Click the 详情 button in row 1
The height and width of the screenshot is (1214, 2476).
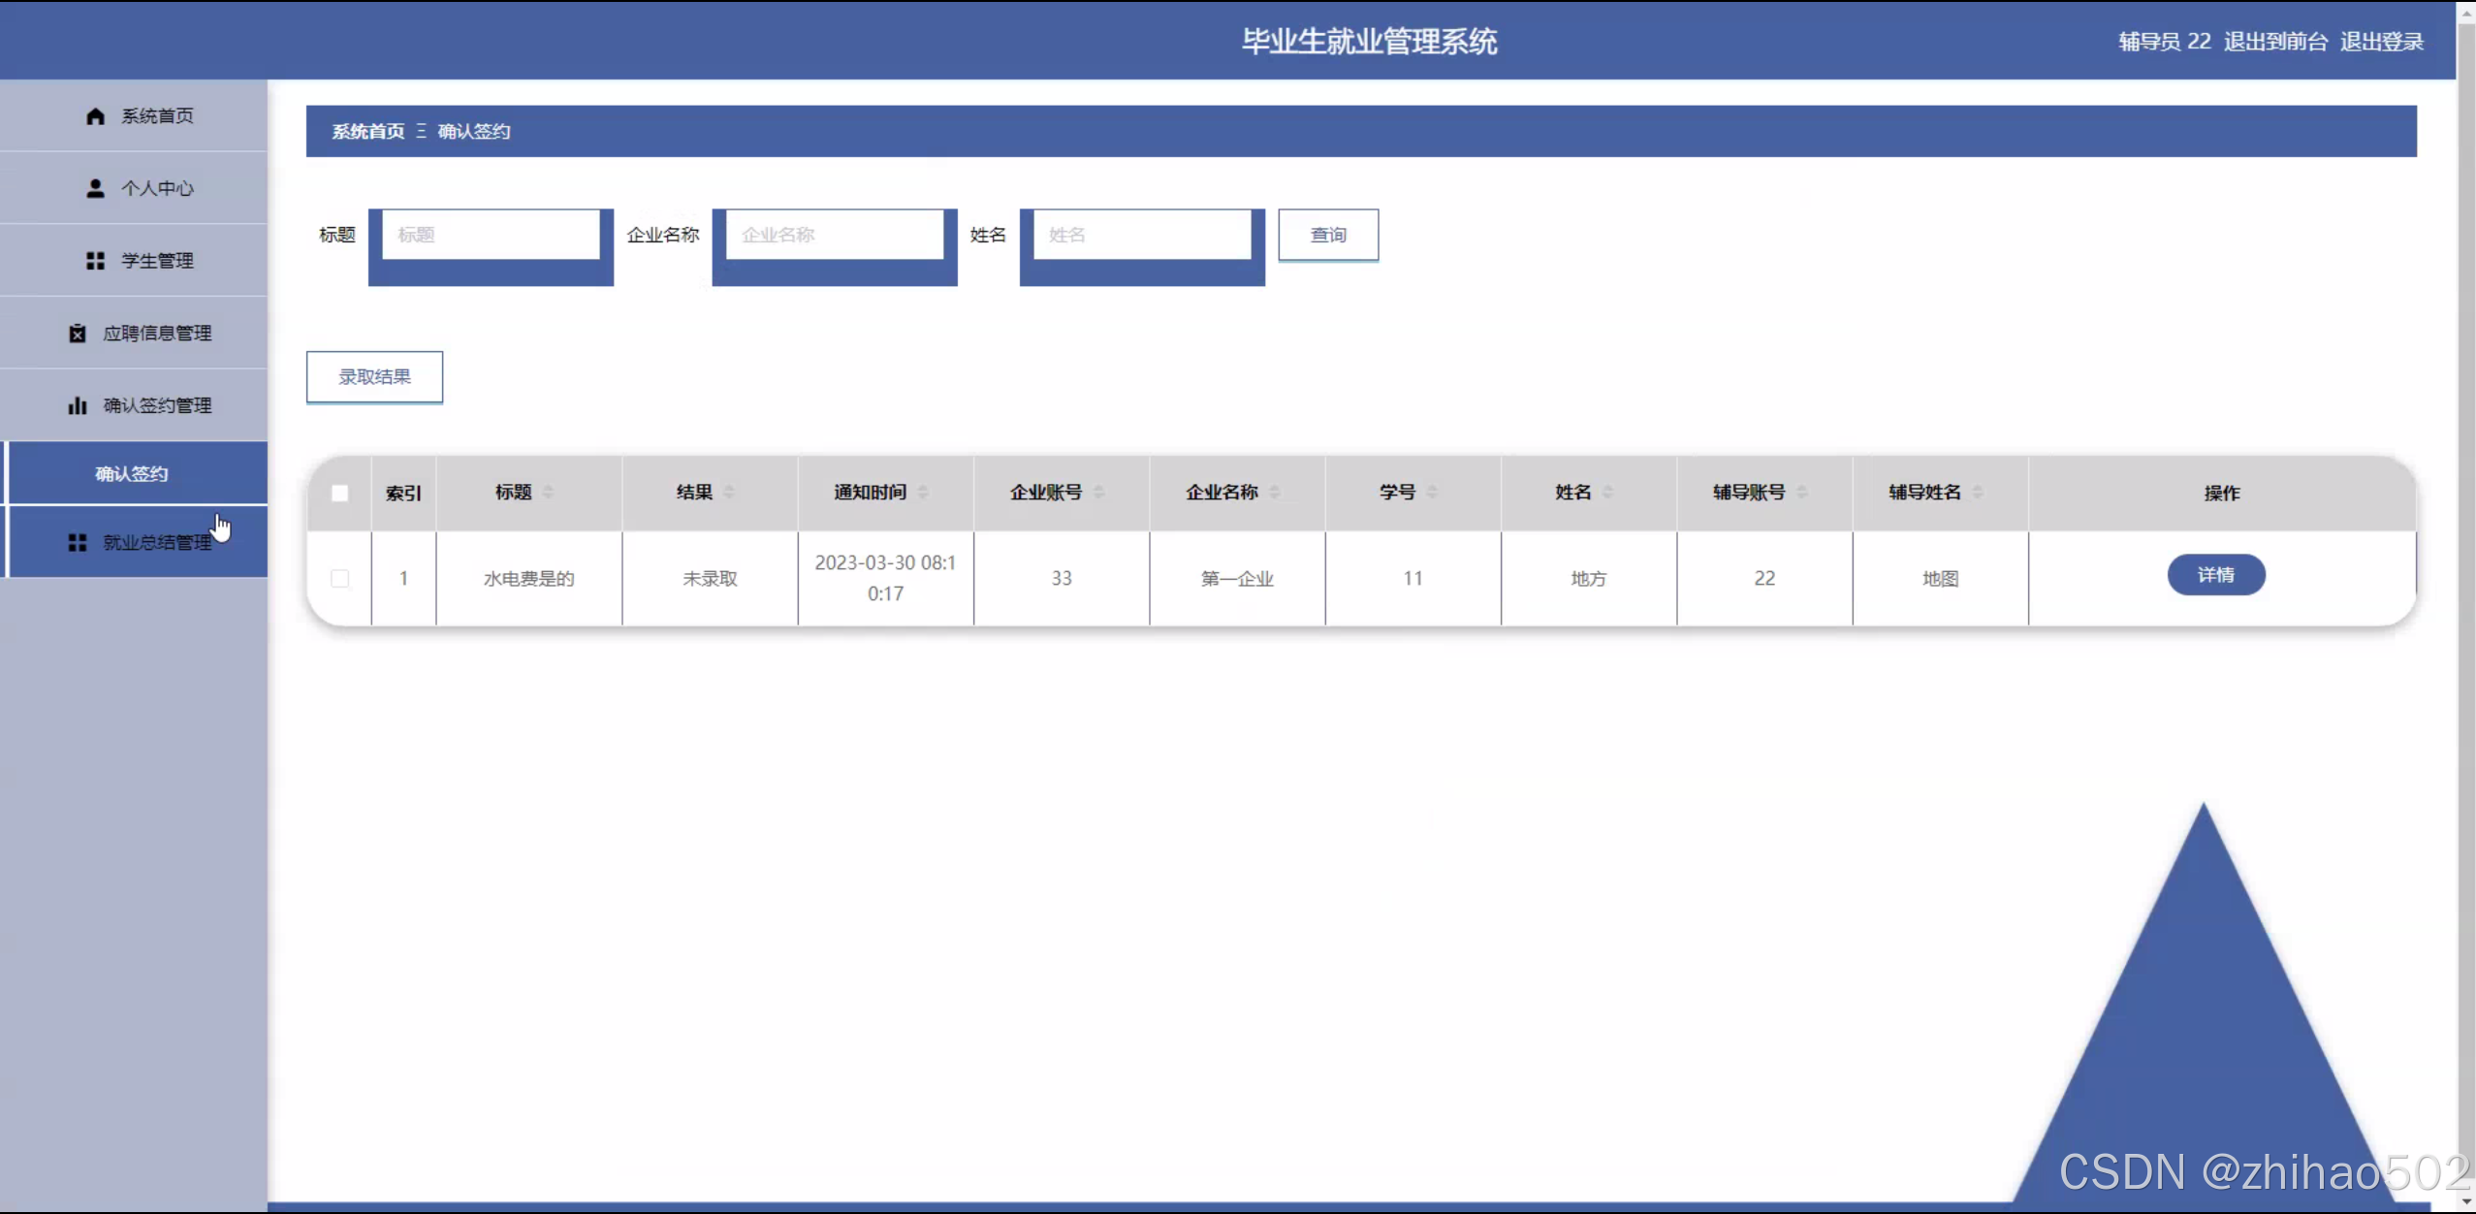click(2215, 575)
